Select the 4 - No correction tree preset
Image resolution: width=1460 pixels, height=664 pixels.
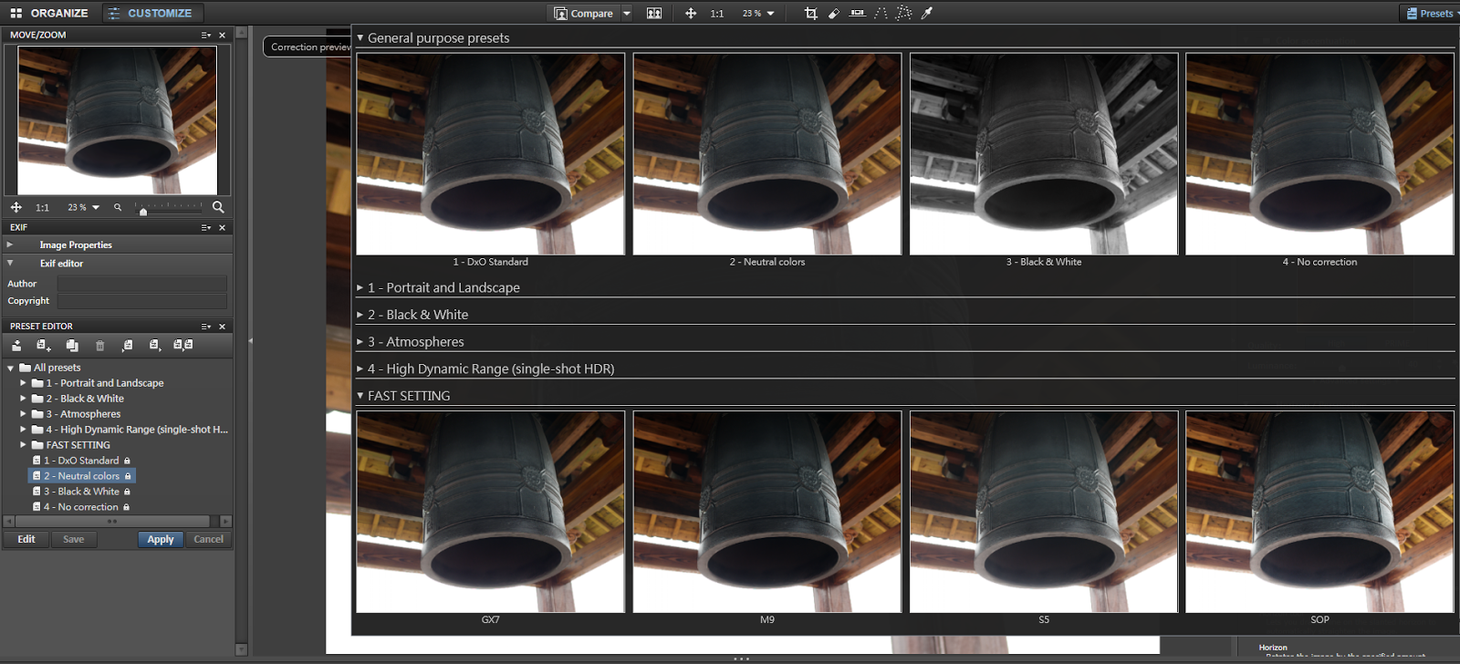point(82,507)
